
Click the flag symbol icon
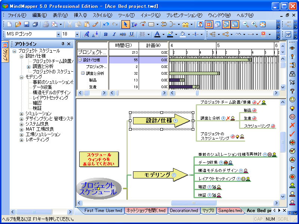292,168
